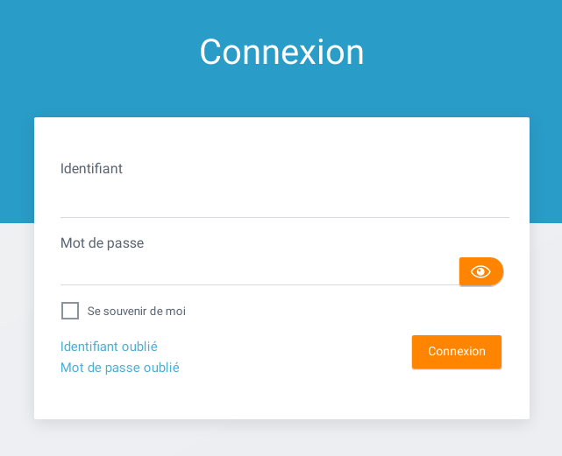
Task: Follow the forgotten username link
Action: point(109,347)
